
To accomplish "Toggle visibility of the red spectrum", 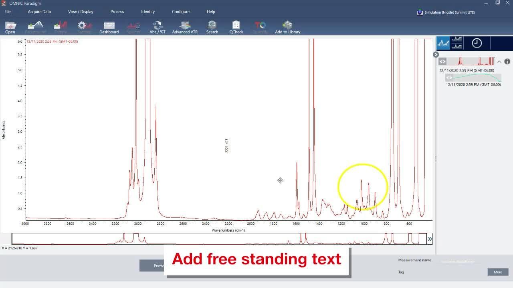I will (x=442, y=61).
